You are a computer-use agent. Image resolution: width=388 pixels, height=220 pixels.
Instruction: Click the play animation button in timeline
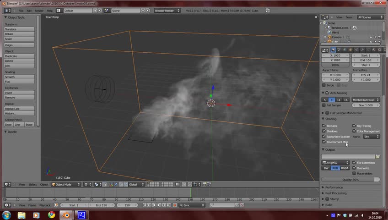(x=159, y=205)
